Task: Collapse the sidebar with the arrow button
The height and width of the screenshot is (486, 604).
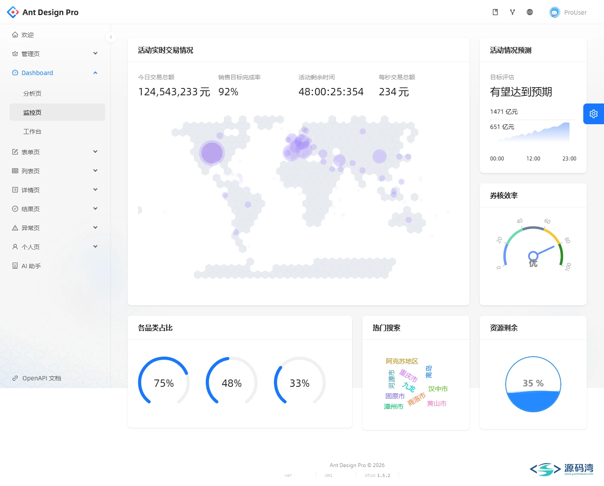Action: (111, 37)
